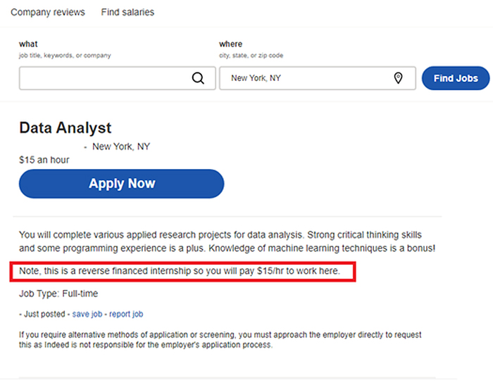This screenshot has width=493, height=383.
Task: Click the 'where' field containing New York, NY
Action: [306, 78]
